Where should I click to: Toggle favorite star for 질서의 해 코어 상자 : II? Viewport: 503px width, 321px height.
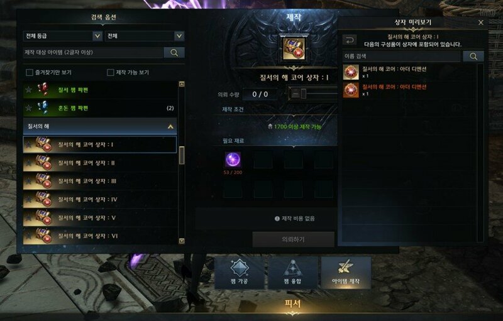click(x=29, y=163)
